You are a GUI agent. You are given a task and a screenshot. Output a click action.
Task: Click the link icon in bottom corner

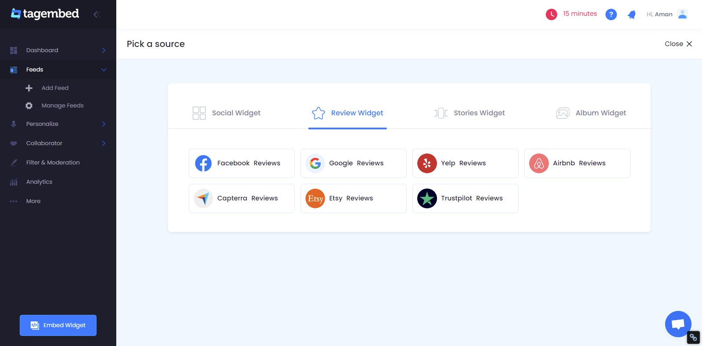click(693, 337)
